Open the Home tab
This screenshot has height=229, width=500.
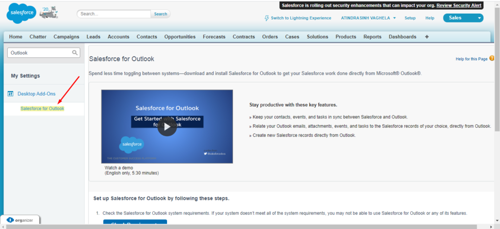(16, 37)
